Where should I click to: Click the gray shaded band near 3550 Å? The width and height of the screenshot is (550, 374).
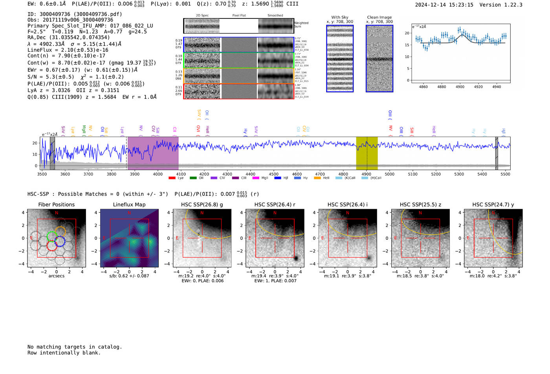coord(52,153)
